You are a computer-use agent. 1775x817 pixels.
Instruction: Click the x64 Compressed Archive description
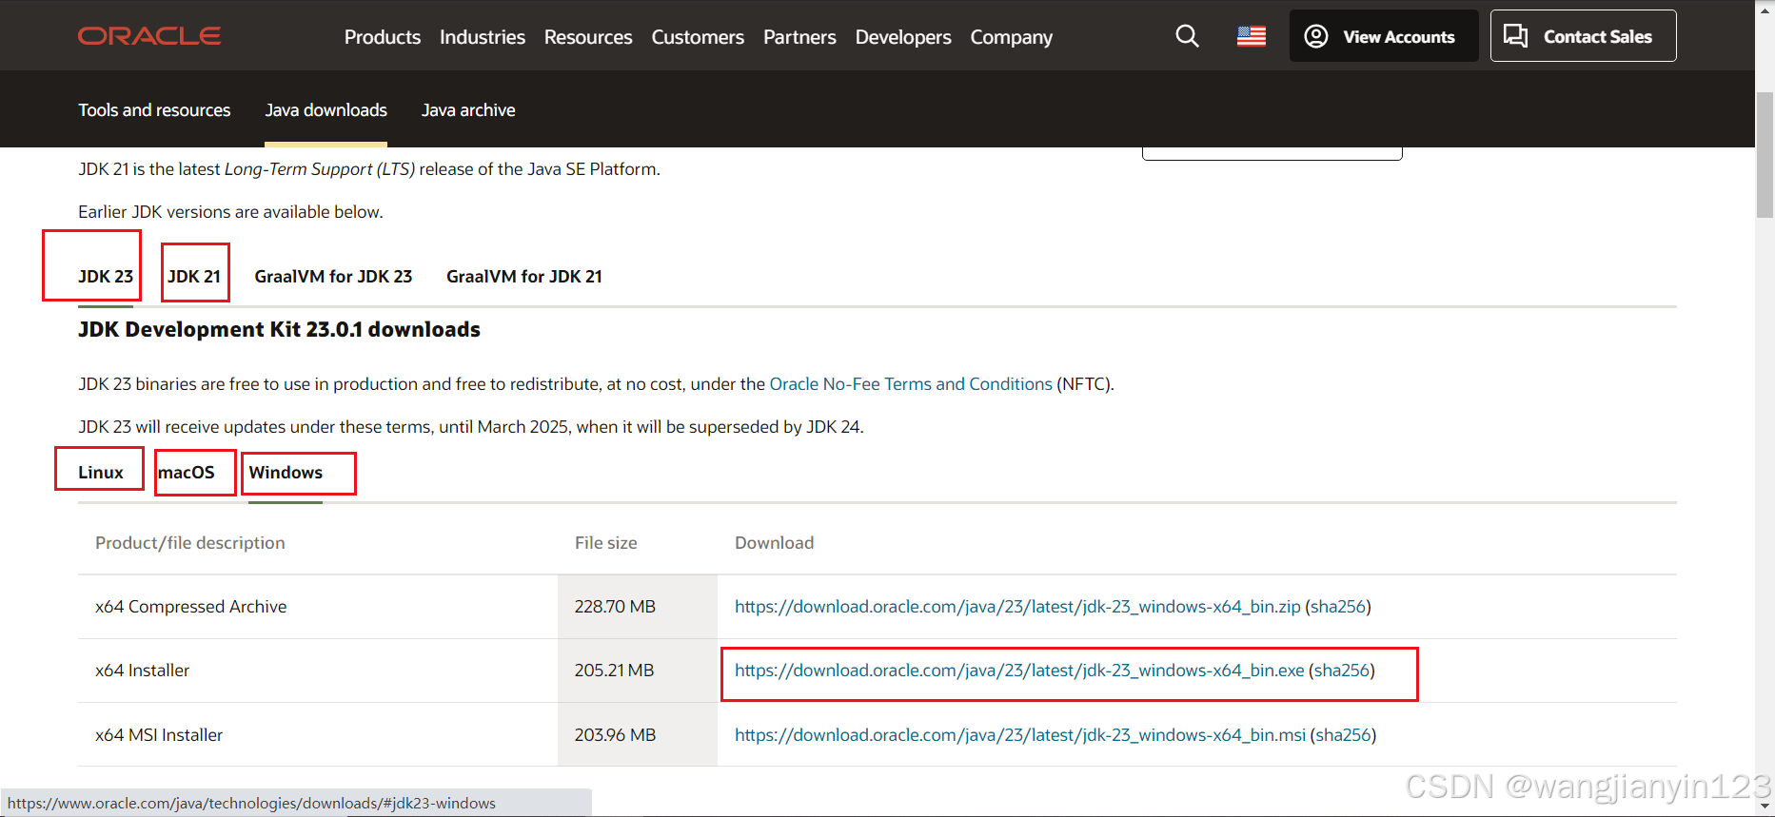tap(191, 607)
